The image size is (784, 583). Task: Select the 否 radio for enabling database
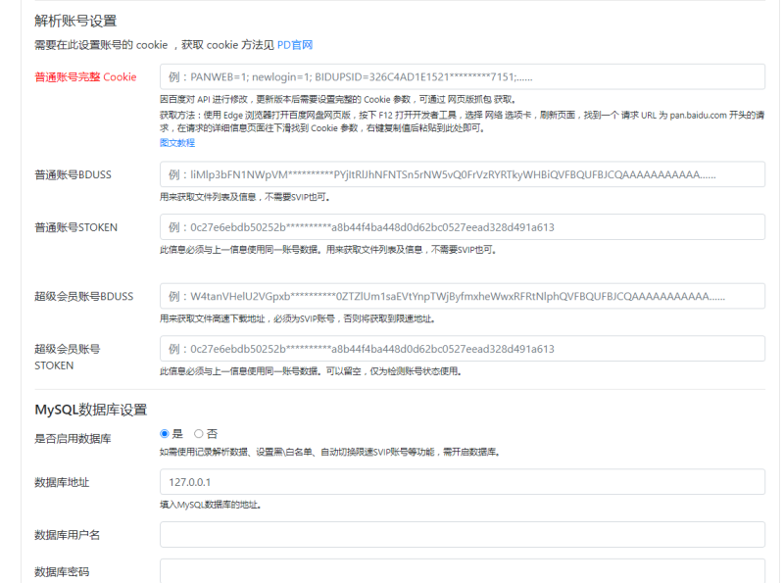pos(199,433)
